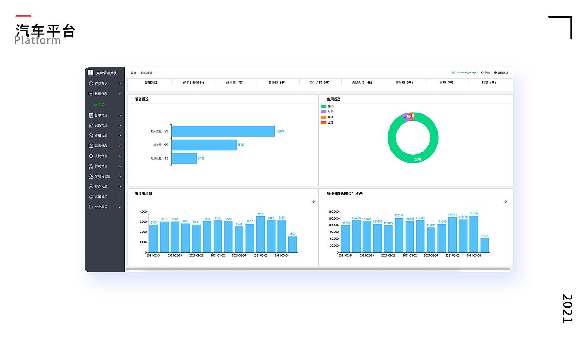Go to 首页 in the breadcrumb
Screen dimensions: 588x338
(133, 73)
